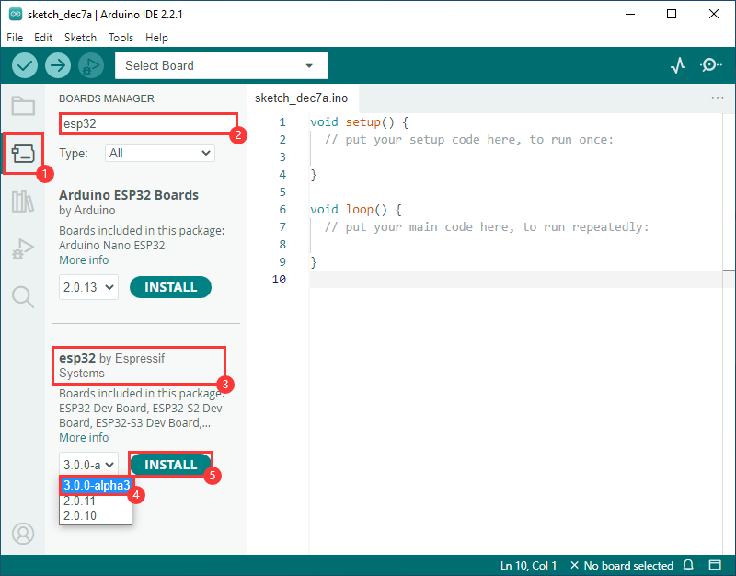Click the esp32 by Espressif Systems title
Viewport: 736px width, 576px height.
pyautogui.click(x=111, y=365)
